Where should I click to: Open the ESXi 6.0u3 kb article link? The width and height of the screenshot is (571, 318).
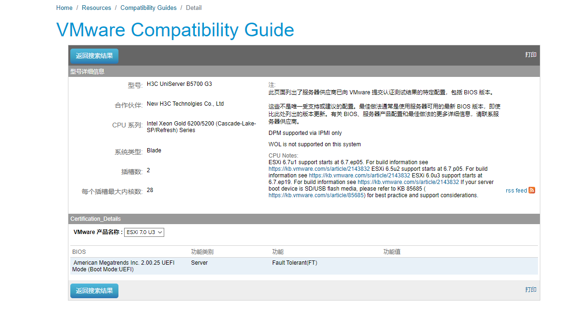pos(408,182)
